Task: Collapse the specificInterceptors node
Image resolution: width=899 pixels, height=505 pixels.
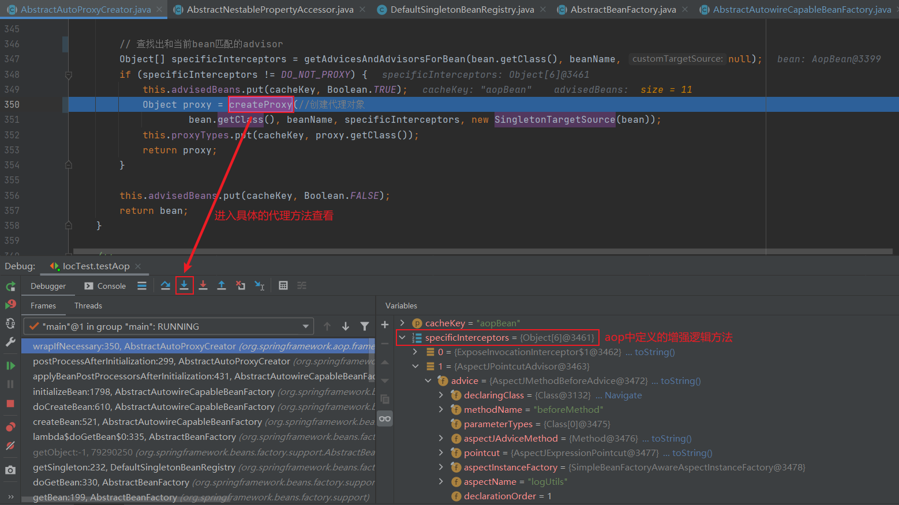Action: coord(403,337)
